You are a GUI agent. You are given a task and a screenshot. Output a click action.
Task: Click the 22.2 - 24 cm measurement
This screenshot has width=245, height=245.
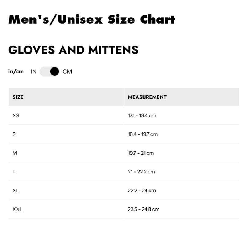[x=142, y=190]
